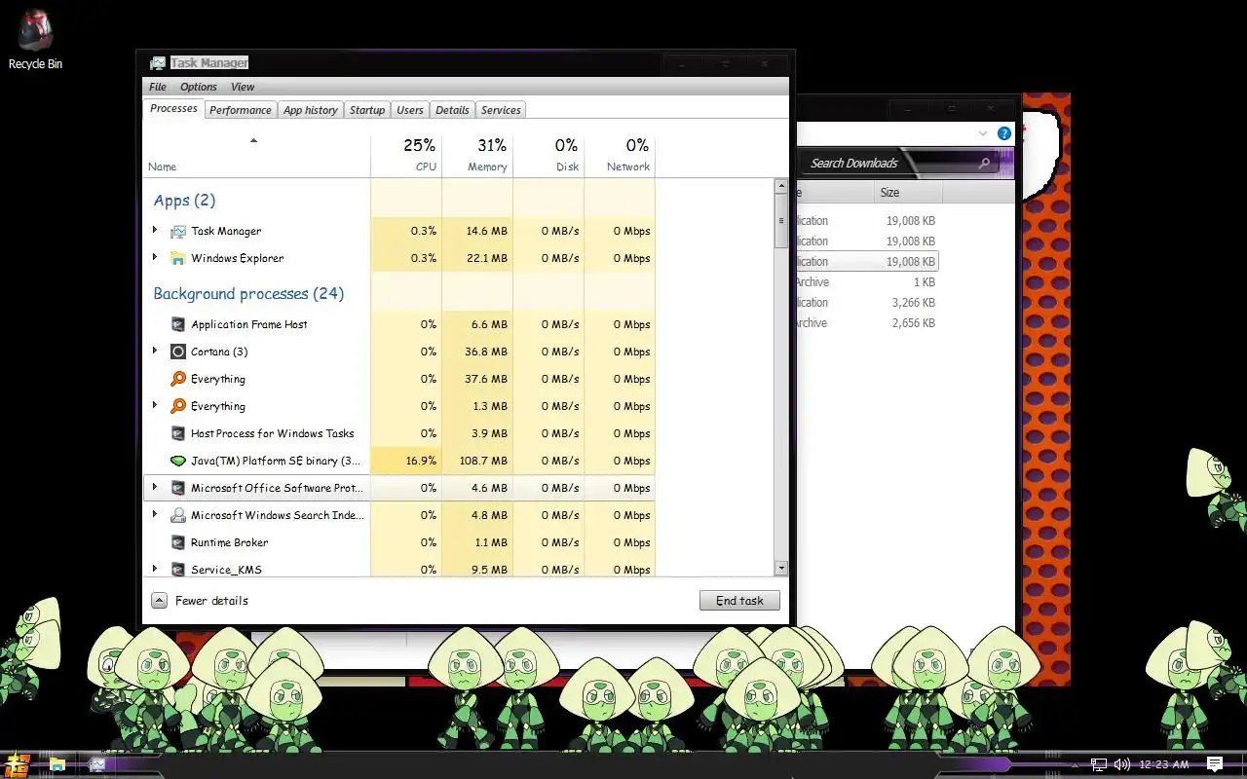1247x779 pixels.
Task: Expand the Cortana (3) process group
Action: [x=155, y=352]
